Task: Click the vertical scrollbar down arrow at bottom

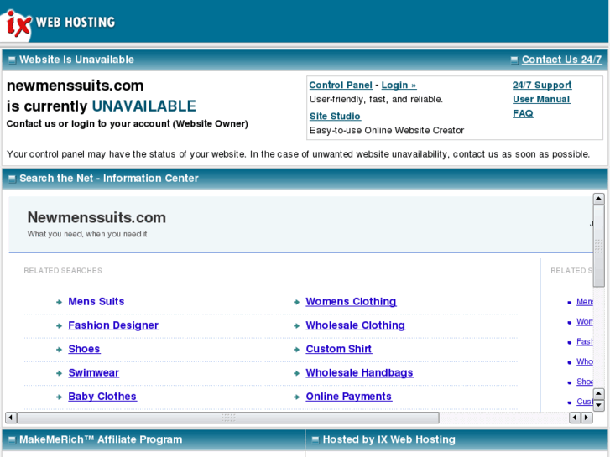Action: point(598,405)
